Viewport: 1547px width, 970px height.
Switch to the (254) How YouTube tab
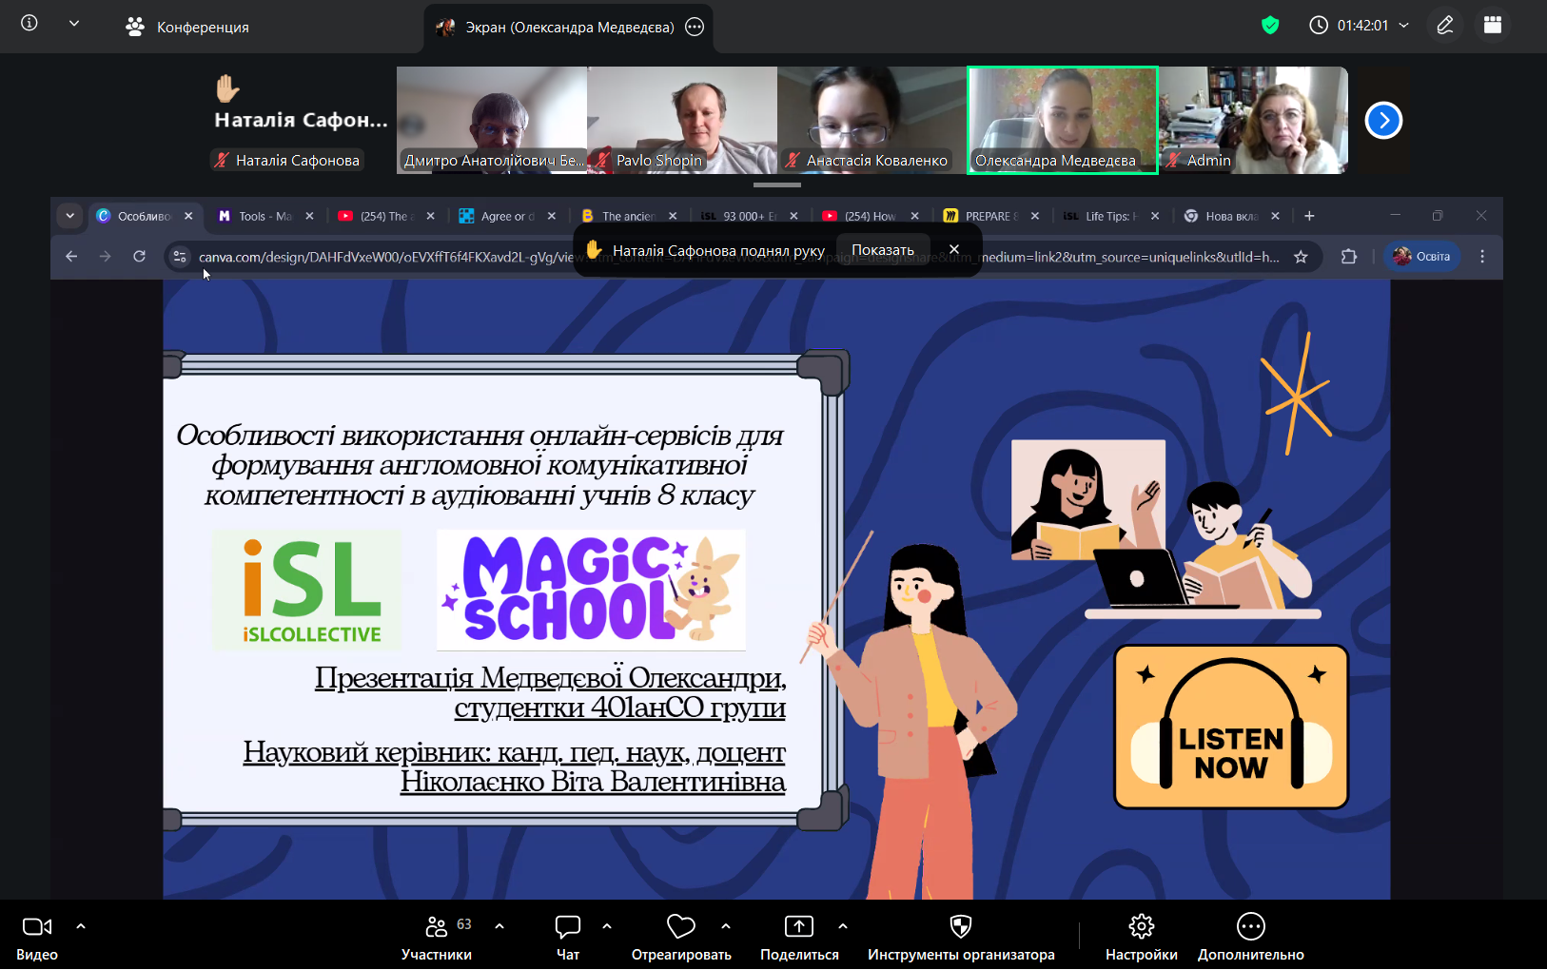[x=870, y=216]
